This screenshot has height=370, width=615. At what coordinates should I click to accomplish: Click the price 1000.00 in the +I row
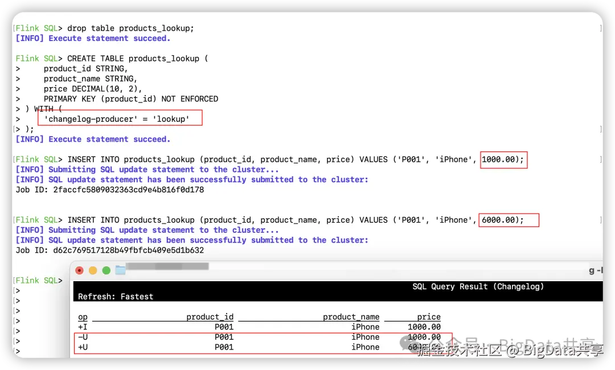point(424,327)
